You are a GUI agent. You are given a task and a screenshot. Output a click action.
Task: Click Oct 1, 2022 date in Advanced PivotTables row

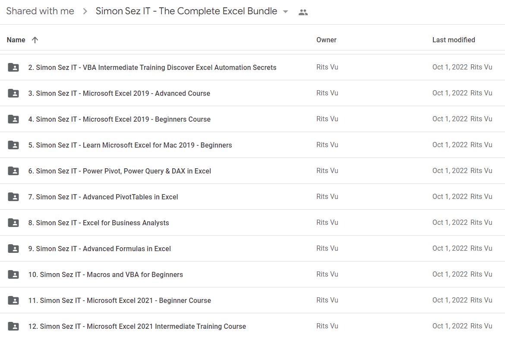(x=450, y=196)
